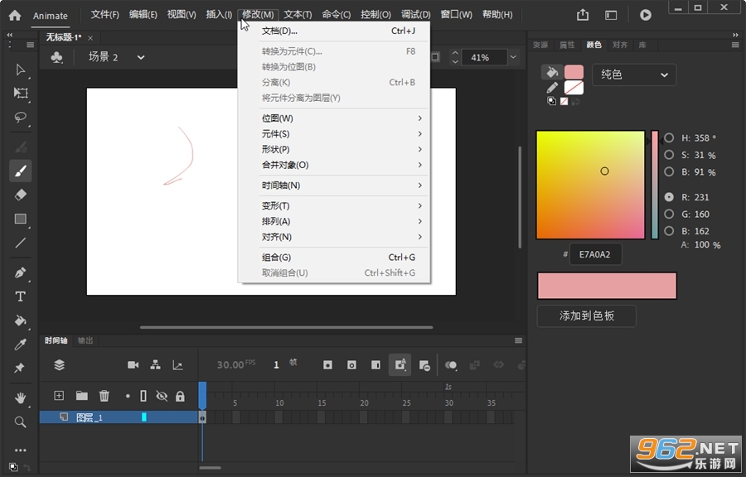Image resolution: width=746 pixels, height=477 pixels.
Task: Open the 文件(F) menu
Action: pos(104,15)
